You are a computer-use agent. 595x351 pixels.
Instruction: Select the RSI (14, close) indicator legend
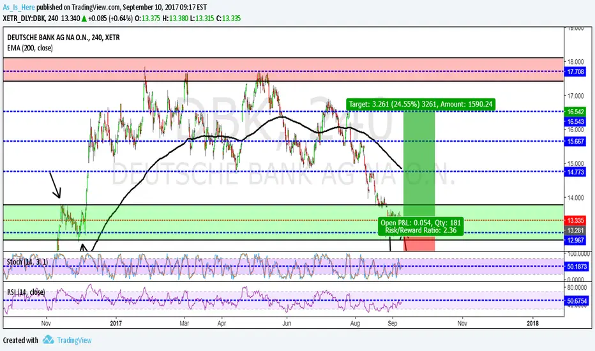(x=26, y=292)
